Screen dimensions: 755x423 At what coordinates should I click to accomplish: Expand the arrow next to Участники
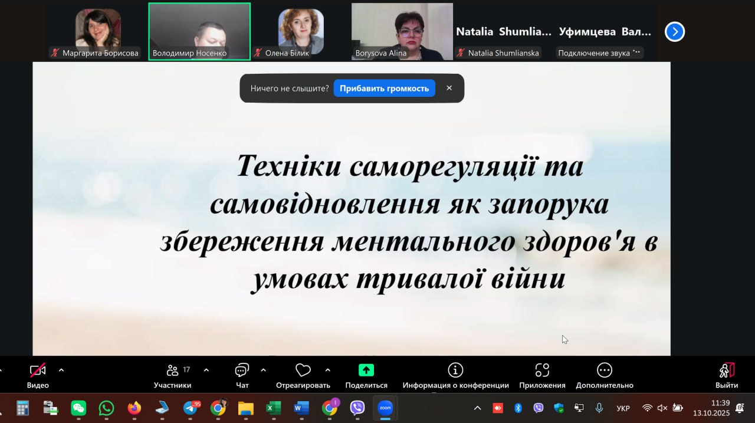click(206, 370)
